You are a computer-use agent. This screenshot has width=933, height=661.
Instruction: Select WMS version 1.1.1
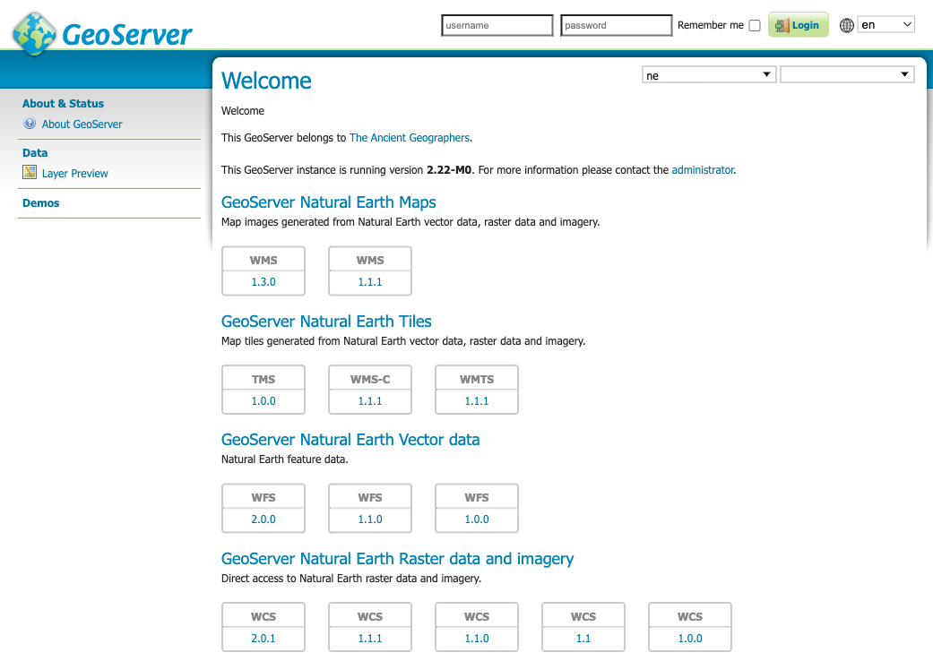pos(370,282)
